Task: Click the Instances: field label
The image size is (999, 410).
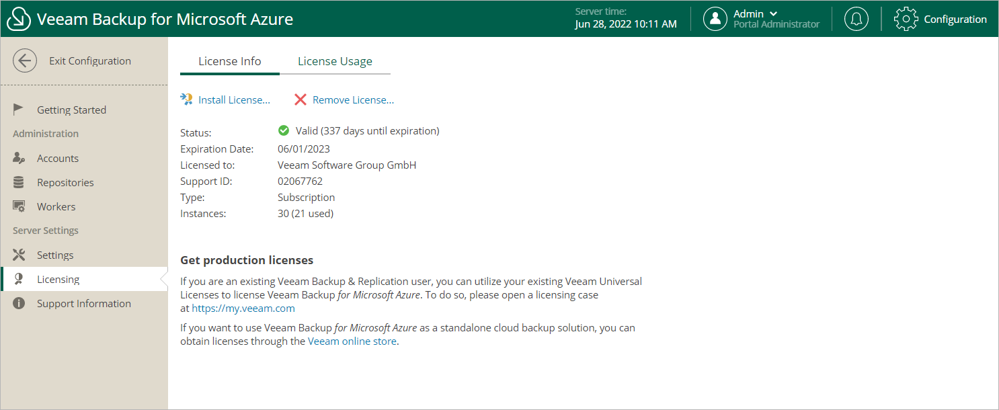Action: 203,213
